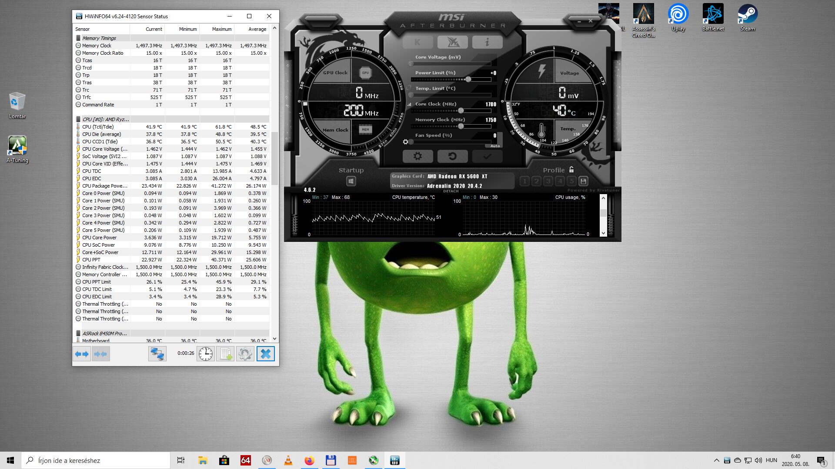The height and width of the screenshot is (469, 835).
Task: Toggle Afterburner apply at Windows startup
Action: [x=351, y=181]
